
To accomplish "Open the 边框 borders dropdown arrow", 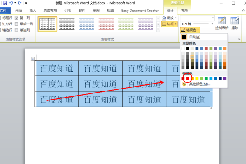I will 175,24.
